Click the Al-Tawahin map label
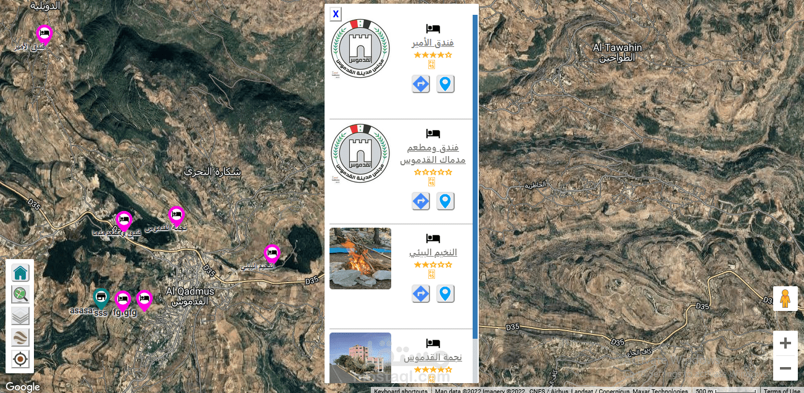This screenshot has height=393, width=804. pyautogui.click(x=617, y=52)
